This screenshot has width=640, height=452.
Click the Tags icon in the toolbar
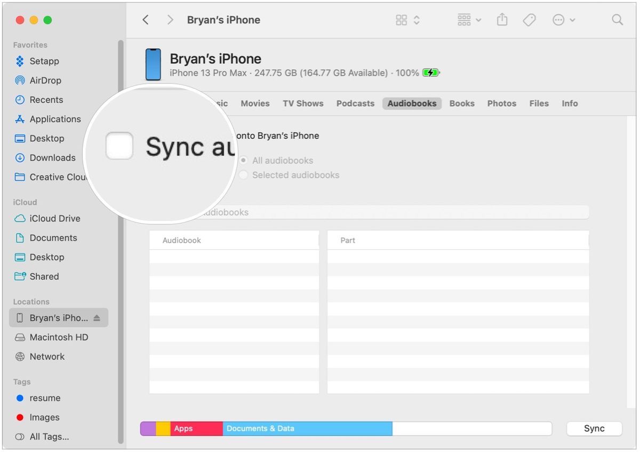click(530, 19)
